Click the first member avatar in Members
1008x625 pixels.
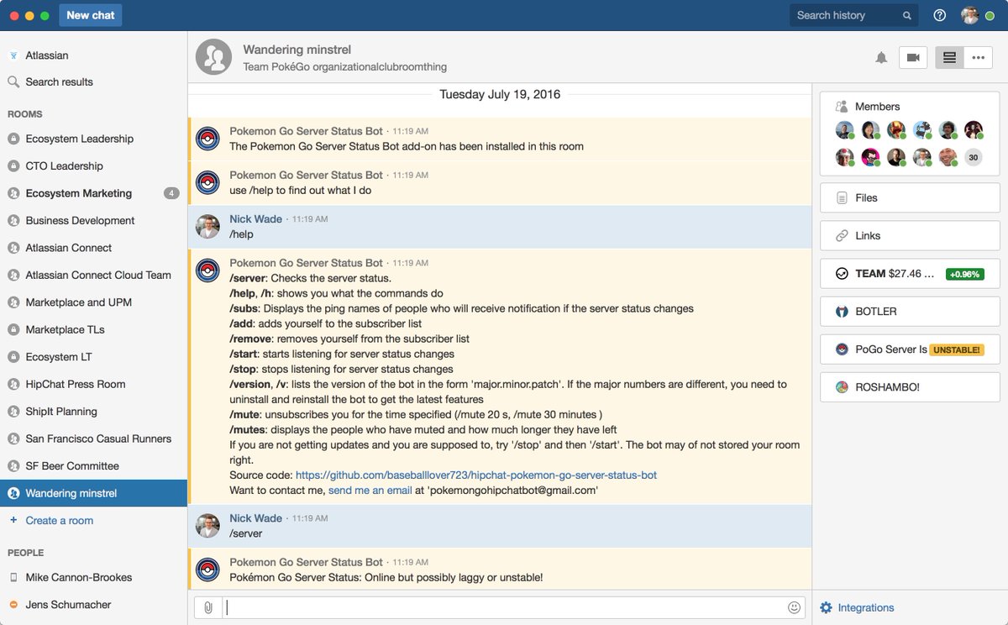(x=844, y=129)
